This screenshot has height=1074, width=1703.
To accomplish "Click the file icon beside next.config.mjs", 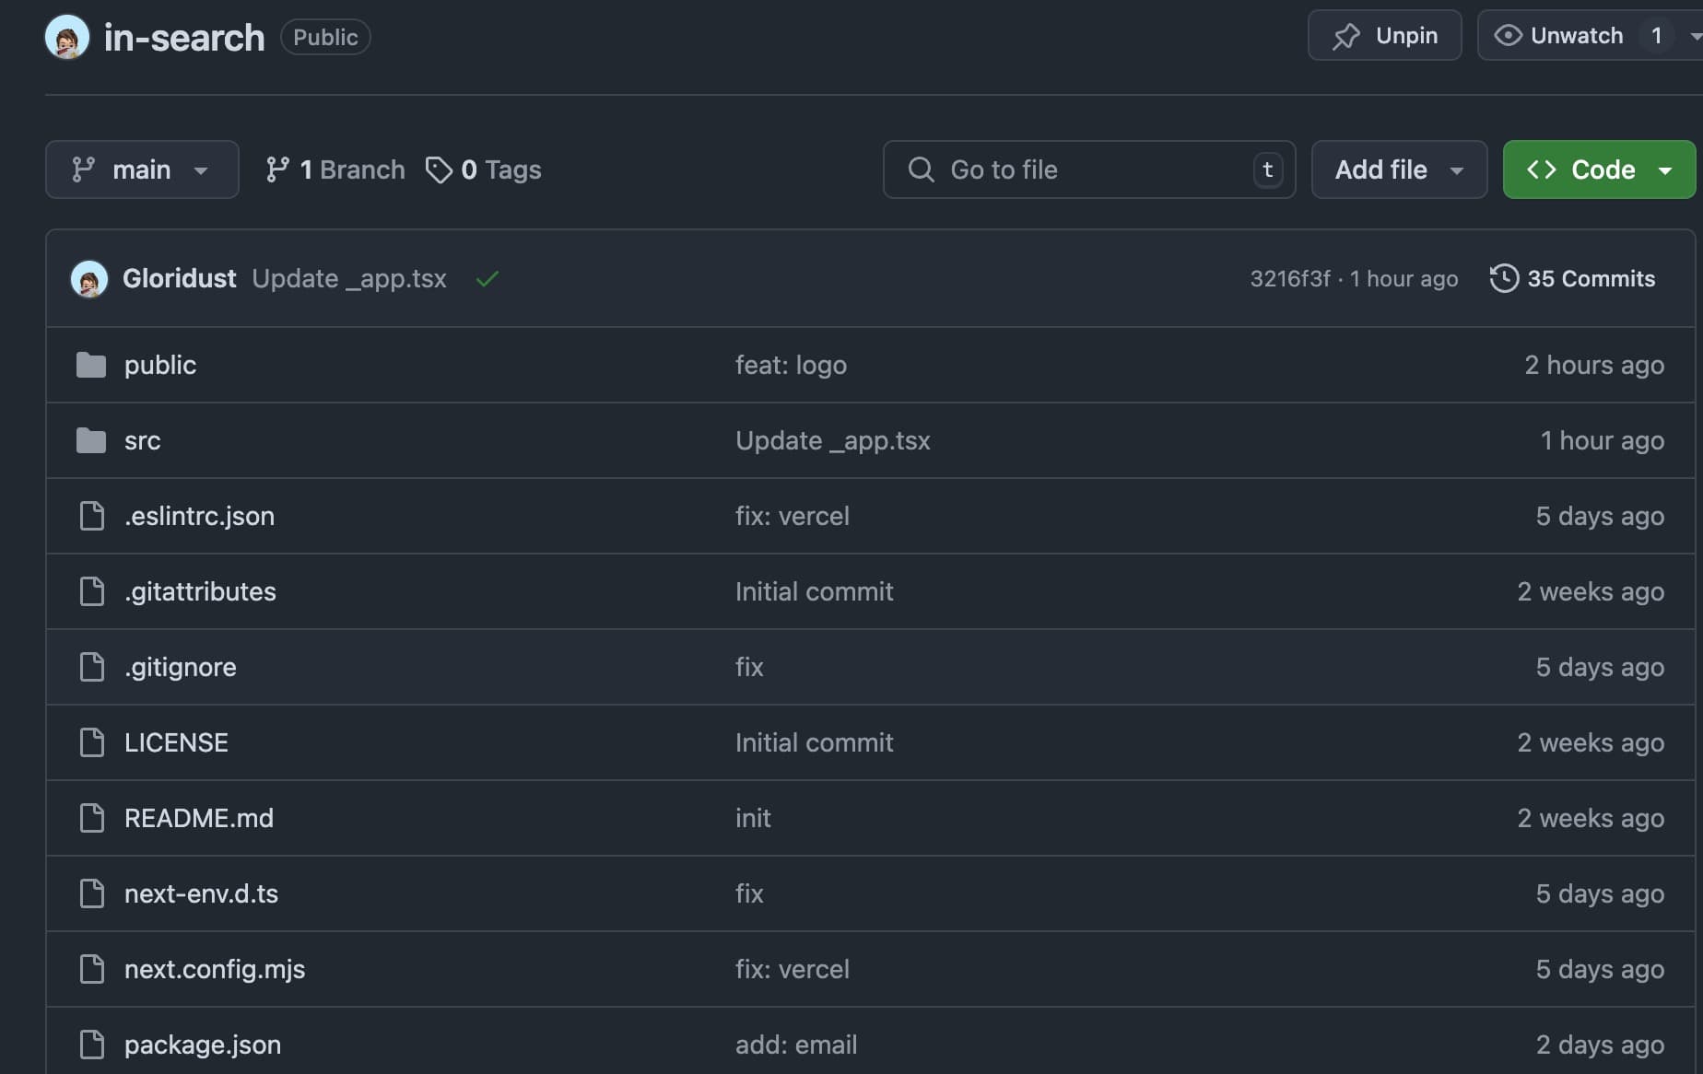I will (92, 969).
